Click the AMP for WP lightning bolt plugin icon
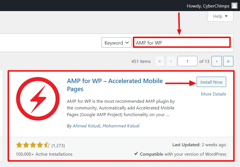240x167 pixels. coord(38,99)
